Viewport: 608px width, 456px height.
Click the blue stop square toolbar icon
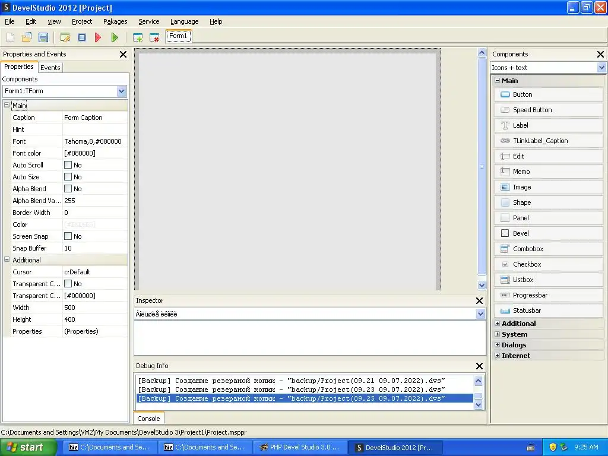pyautogui.click(x=82, y=37)
